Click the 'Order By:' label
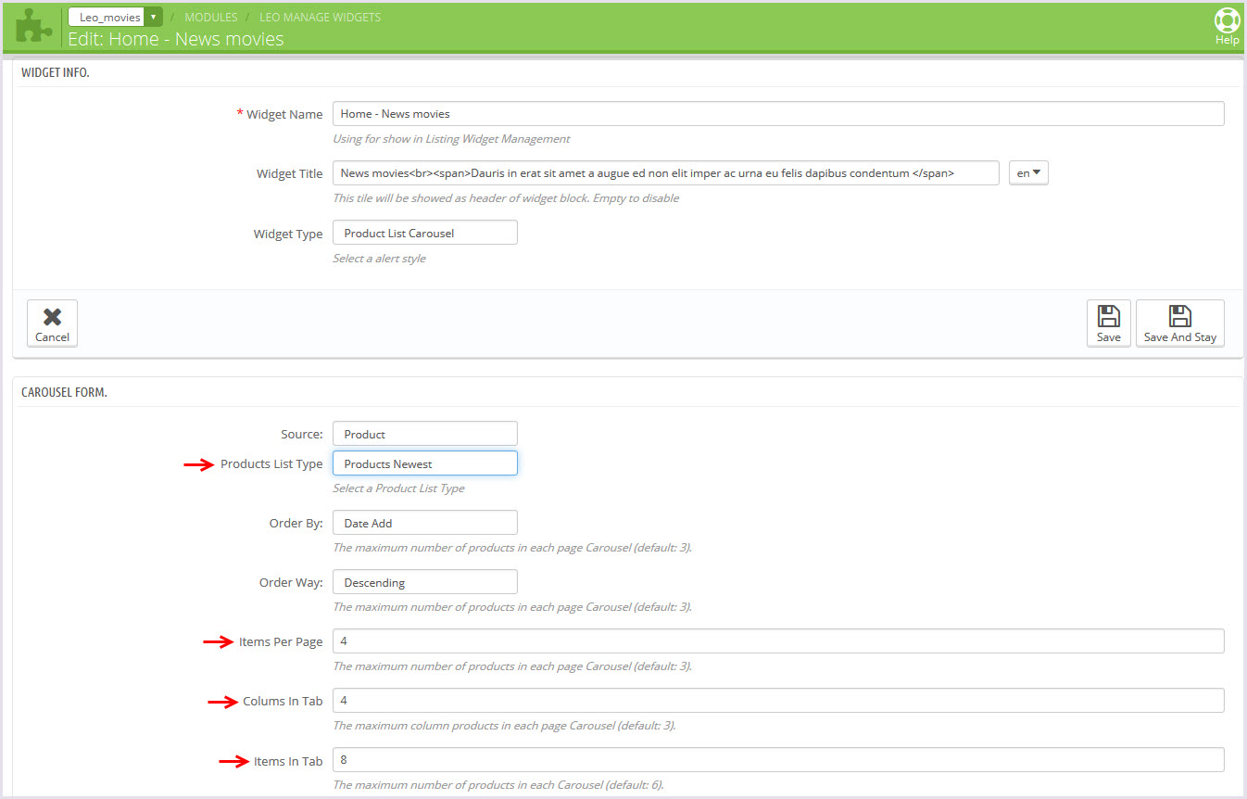Image resolution: width=1247 pixels, height=799 pixels. click(296, 523)
